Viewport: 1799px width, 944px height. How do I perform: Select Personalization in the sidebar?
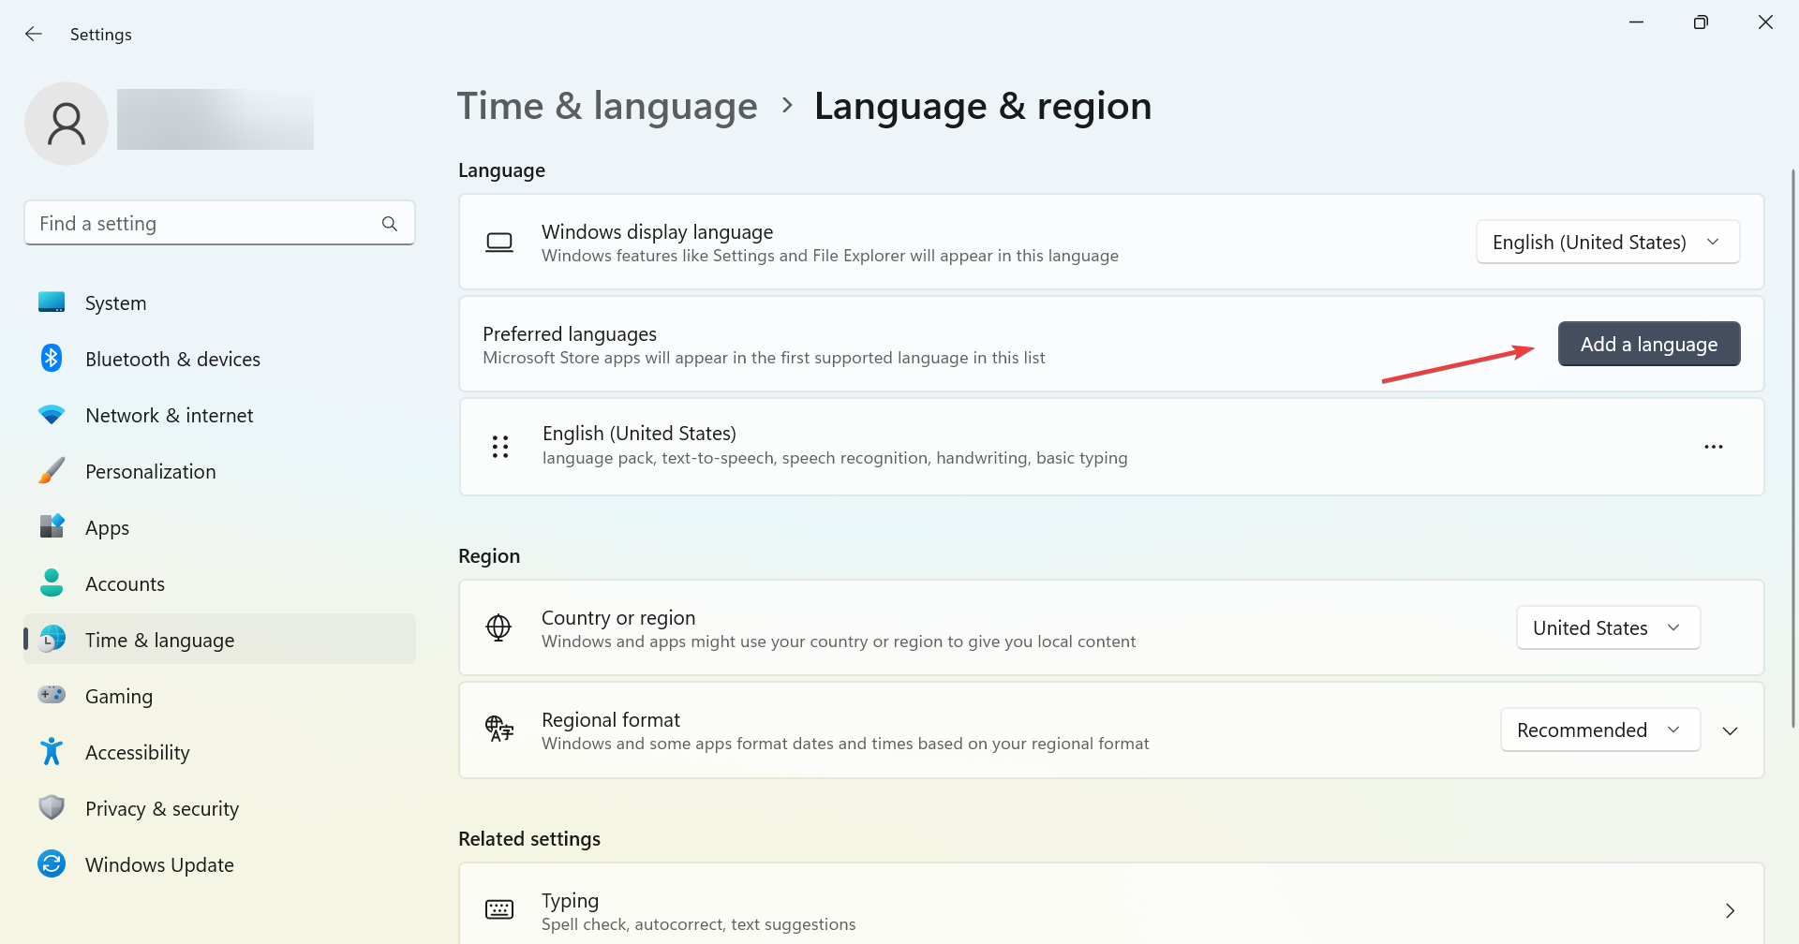[219, 471]
